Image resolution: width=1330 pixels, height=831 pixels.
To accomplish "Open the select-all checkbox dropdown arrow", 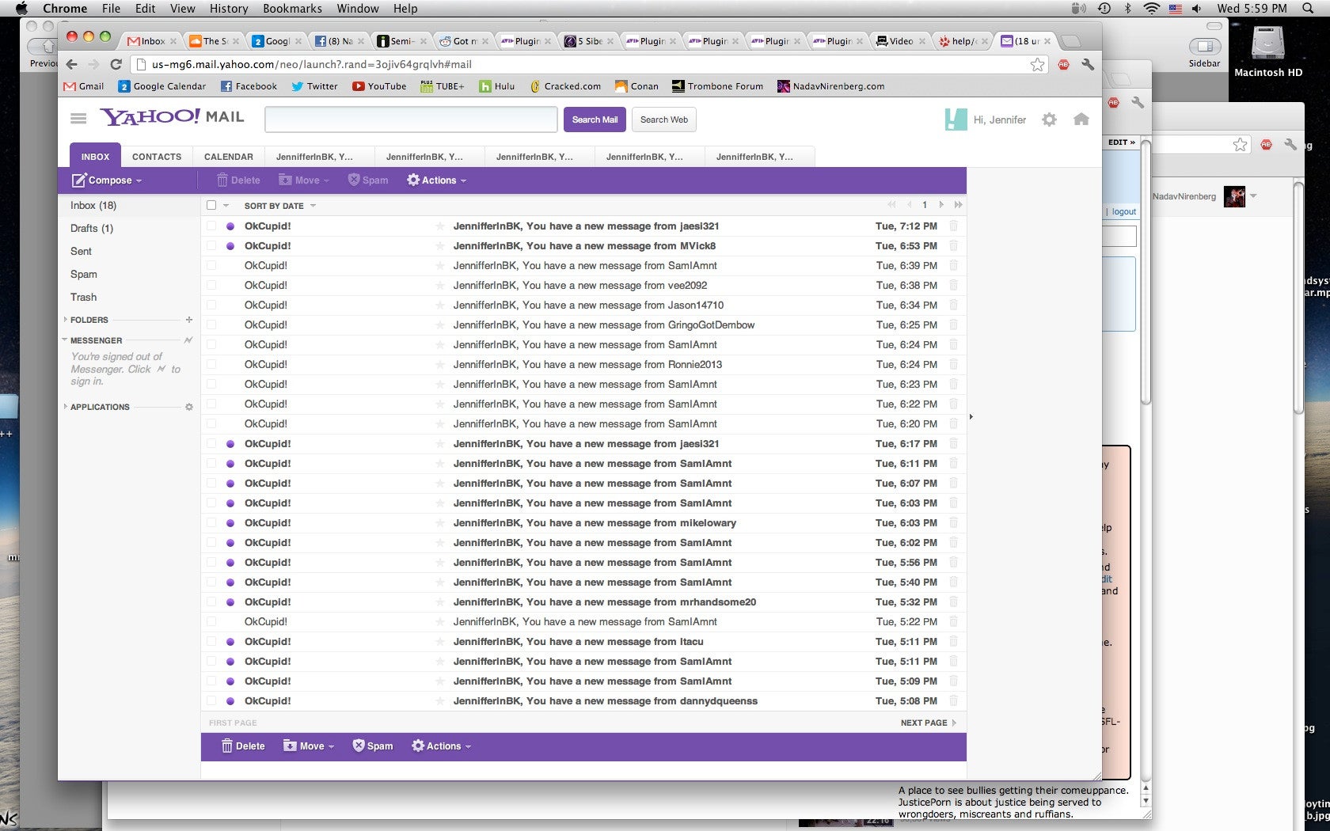I will pyautogui.click(x=226, y=206).
